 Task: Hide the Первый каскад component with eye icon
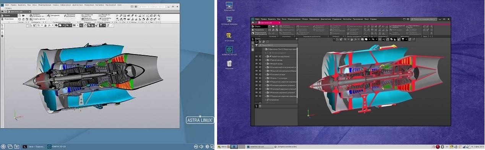coord(256,56)
